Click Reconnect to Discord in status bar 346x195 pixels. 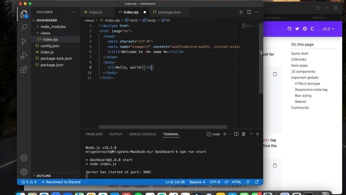pyautogui.click(x=61, y=182)
